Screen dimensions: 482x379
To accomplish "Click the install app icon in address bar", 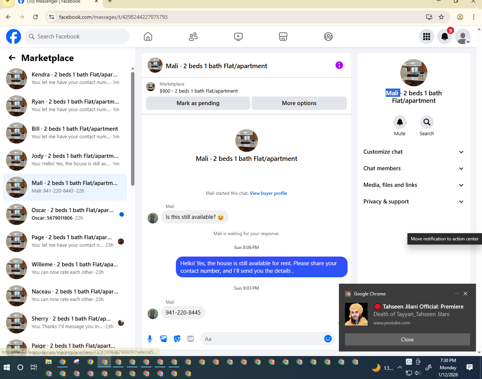I will pyautogui.click(x=429, y=17).
